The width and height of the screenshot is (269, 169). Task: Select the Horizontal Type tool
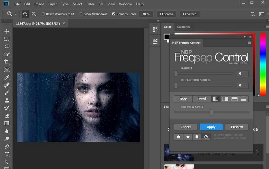click(7, 154)
